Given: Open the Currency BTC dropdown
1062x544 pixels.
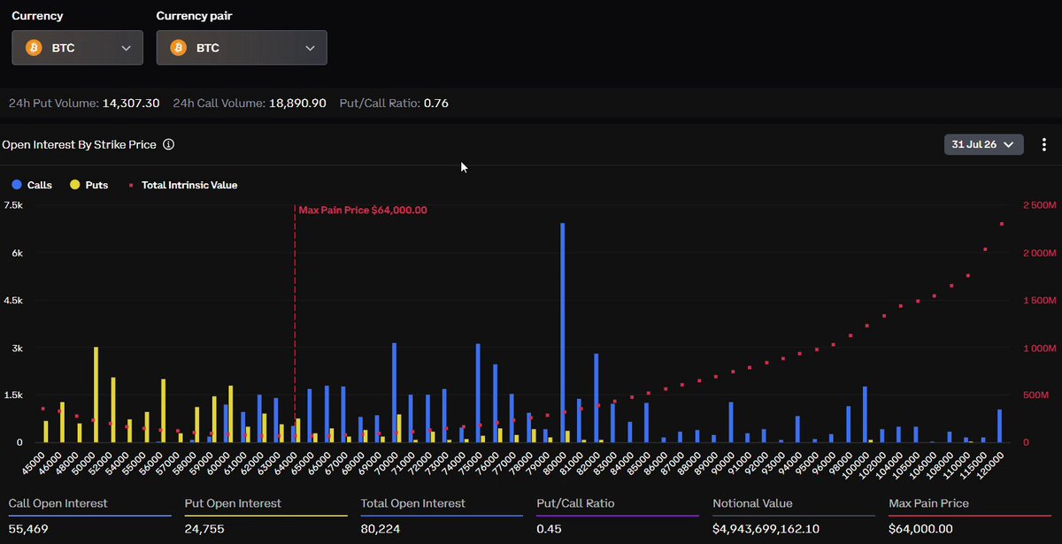Looking at the screenshot, I should click(x=77, y=48).
